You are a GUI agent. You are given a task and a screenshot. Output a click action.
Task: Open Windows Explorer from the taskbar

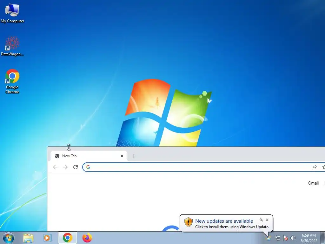pos(28,238)
